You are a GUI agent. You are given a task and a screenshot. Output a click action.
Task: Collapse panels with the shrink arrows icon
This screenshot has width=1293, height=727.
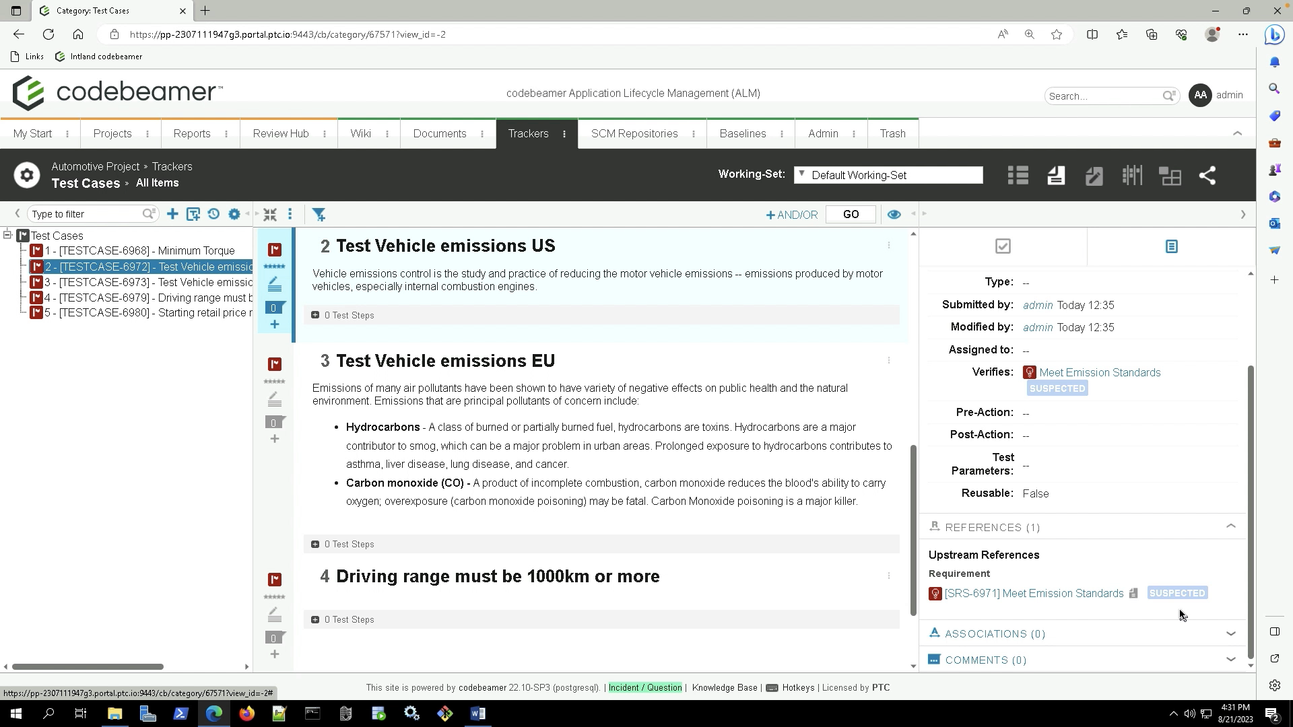tap(270, 214)
